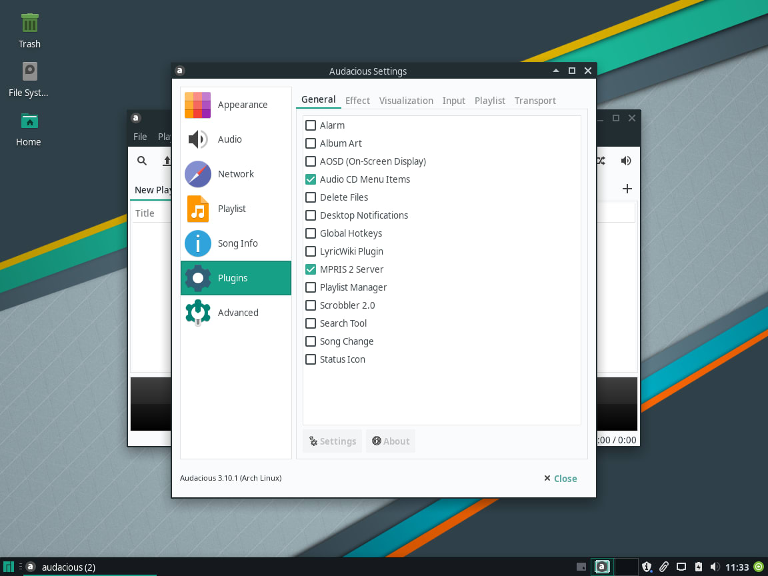The height and width of the screenshot is (576, 768).
Task: Switch to the Input plugins tab
Action: (453, 101)
